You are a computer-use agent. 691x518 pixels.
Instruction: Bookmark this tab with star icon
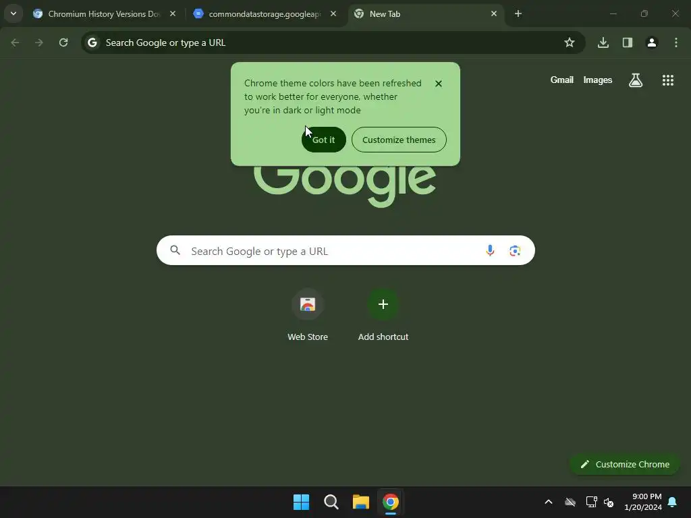tap(570, 42)
